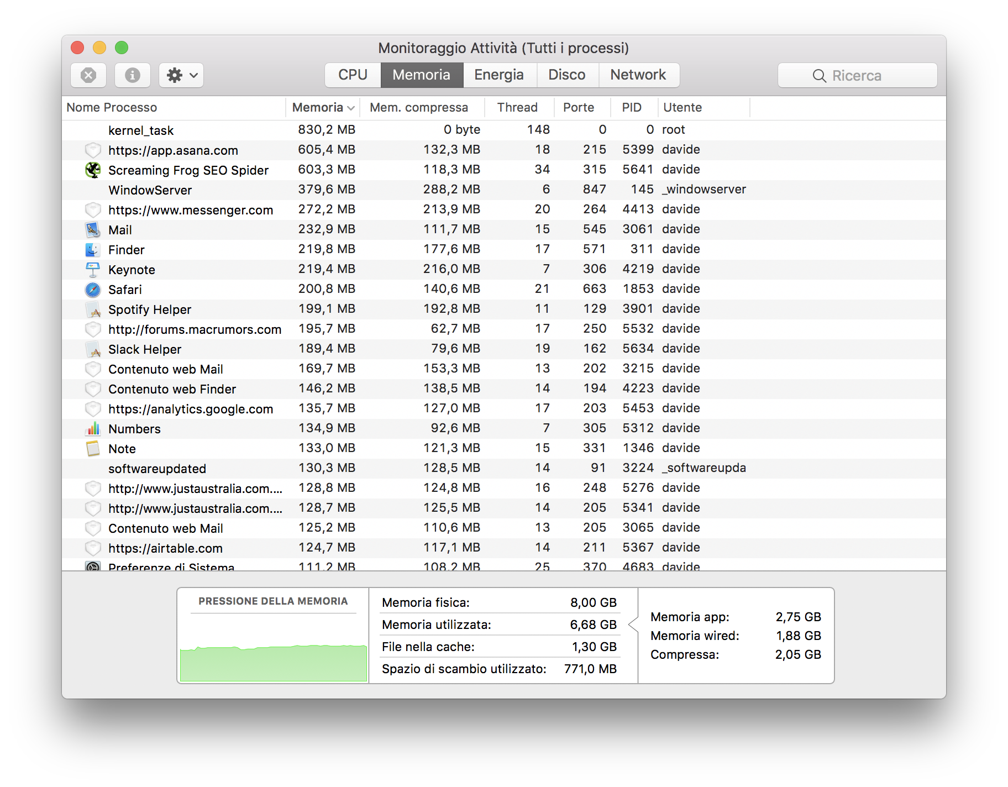
Task: Click the quit process toolbar button
Action: point(88,75)
